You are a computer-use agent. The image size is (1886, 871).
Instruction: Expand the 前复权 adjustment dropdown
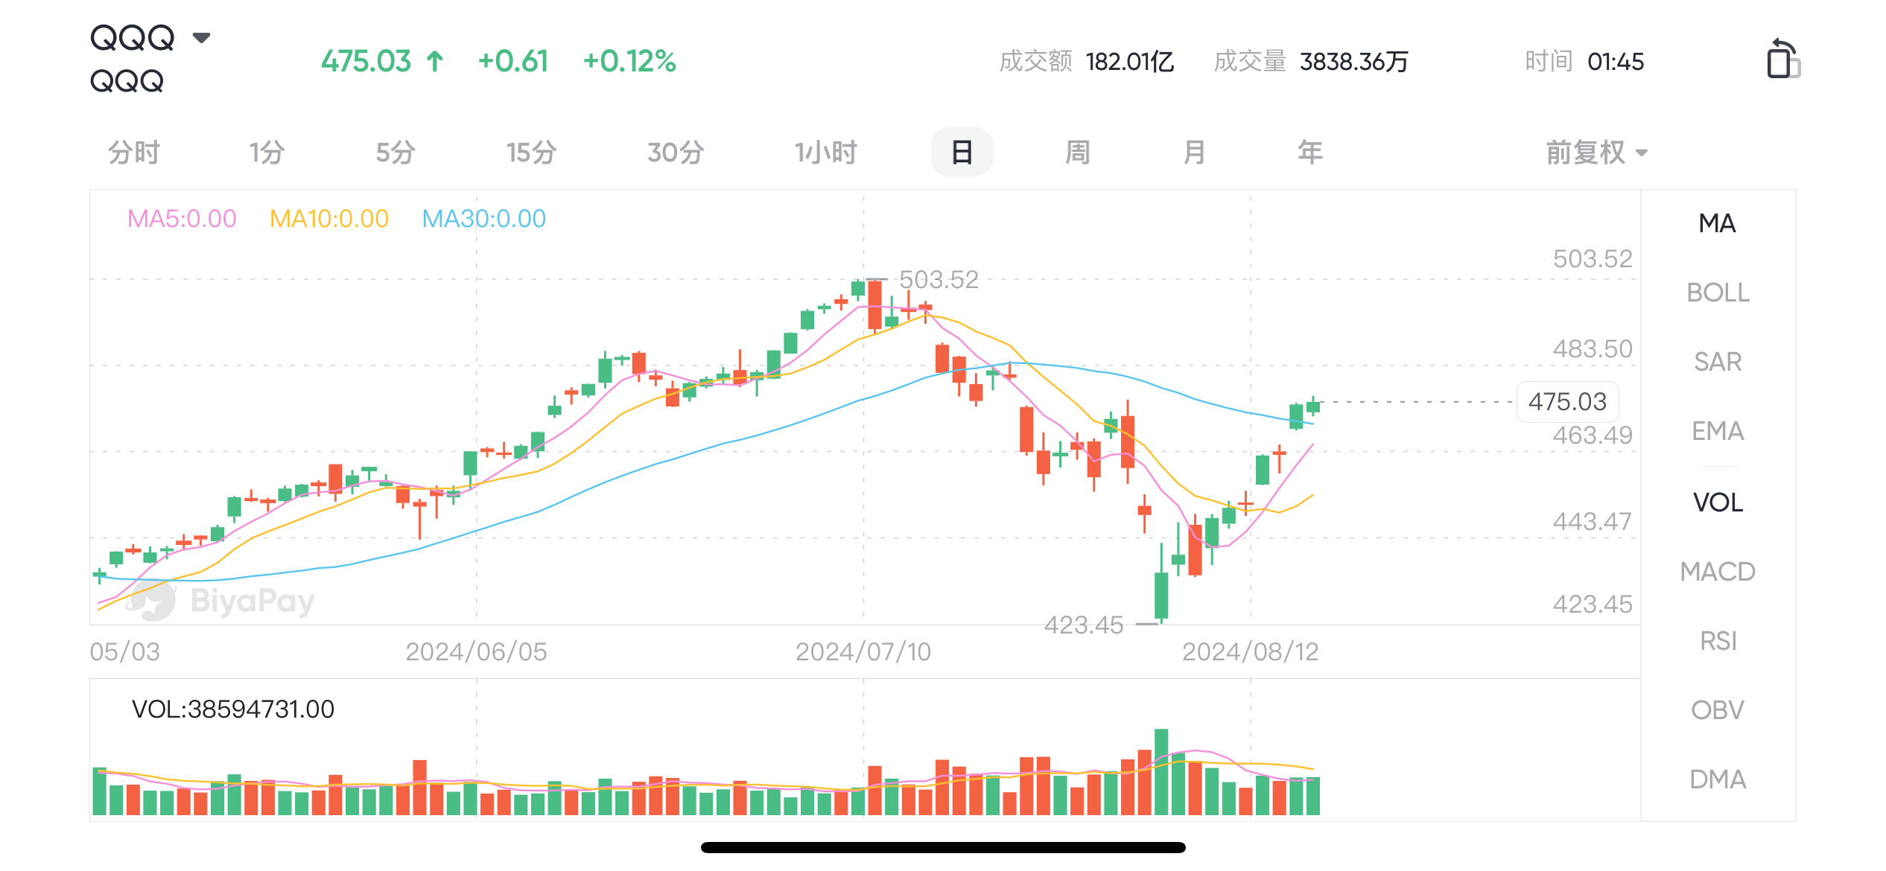[1596, 153]
